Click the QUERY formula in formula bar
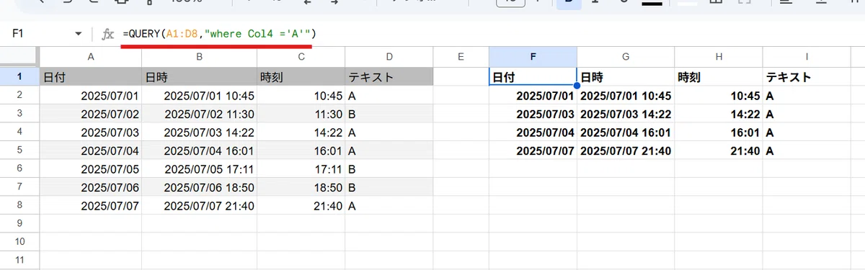Image resolution: width=865 pixels, height=270 pixels. point(219,34)
